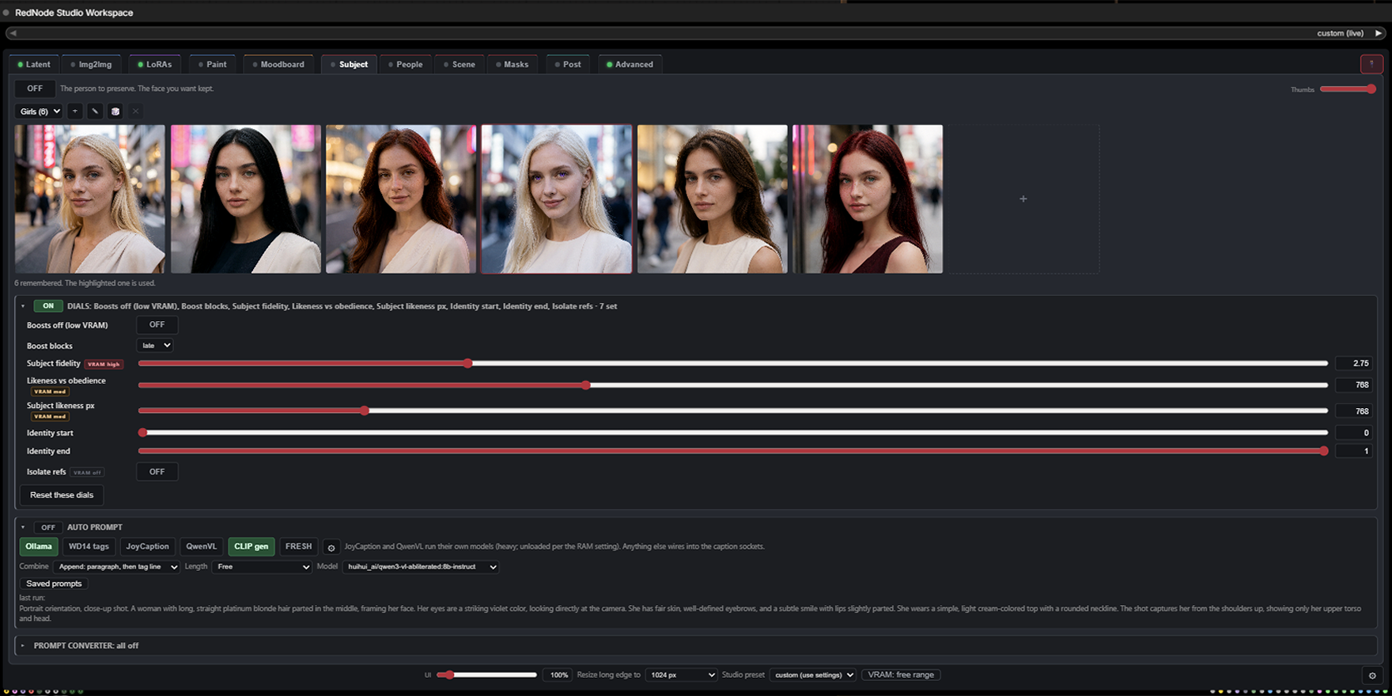Click the dice randomize icon
The width and height of the screenshot is (1392, 696).
pos(115,112)
